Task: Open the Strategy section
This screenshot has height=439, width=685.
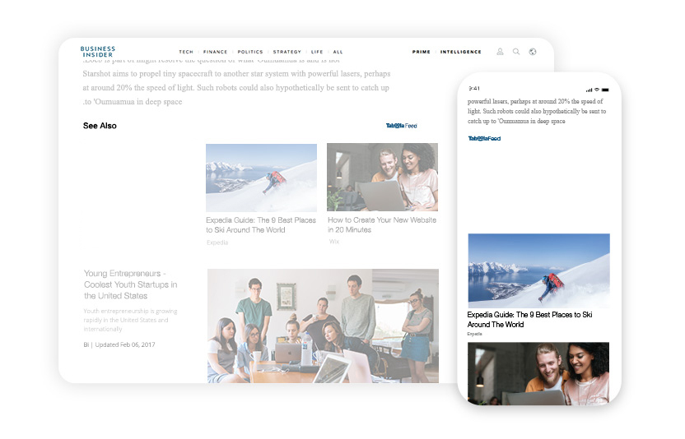Action: pos(287,52)
